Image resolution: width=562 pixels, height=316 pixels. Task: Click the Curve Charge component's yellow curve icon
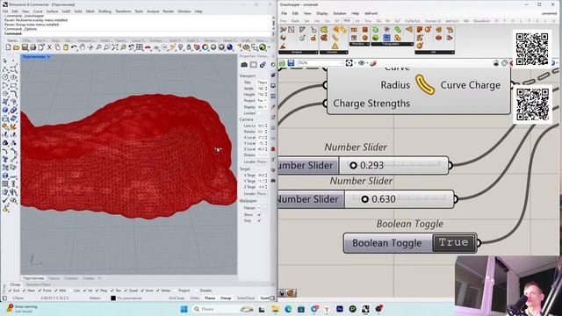425,85
